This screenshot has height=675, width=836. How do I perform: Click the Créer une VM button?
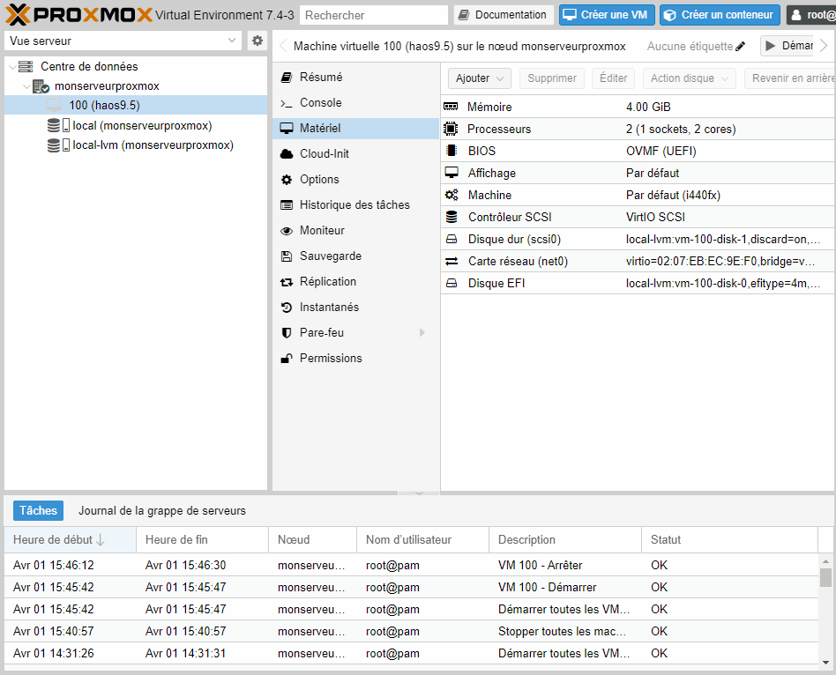pos(608,15)
